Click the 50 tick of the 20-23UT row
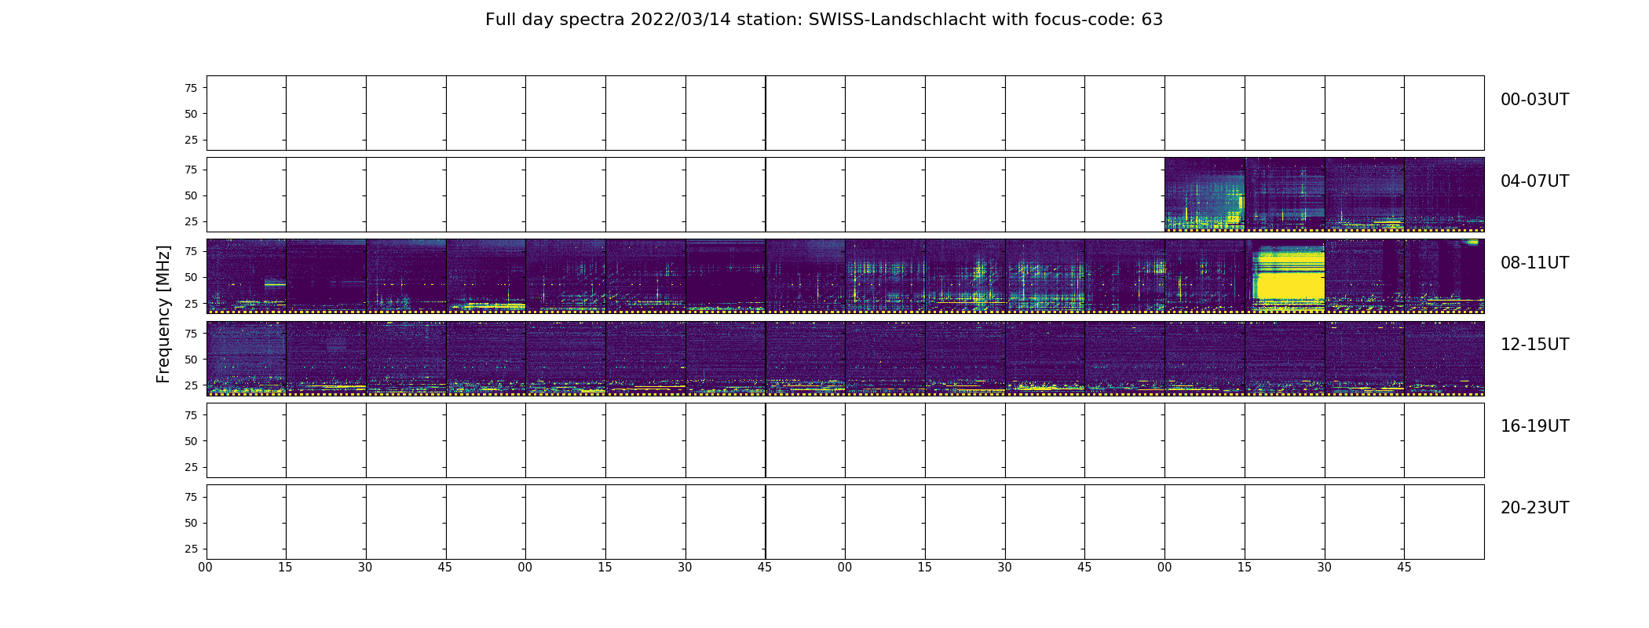The height and width of the screenshot is (628, 1649). (191, 522)
